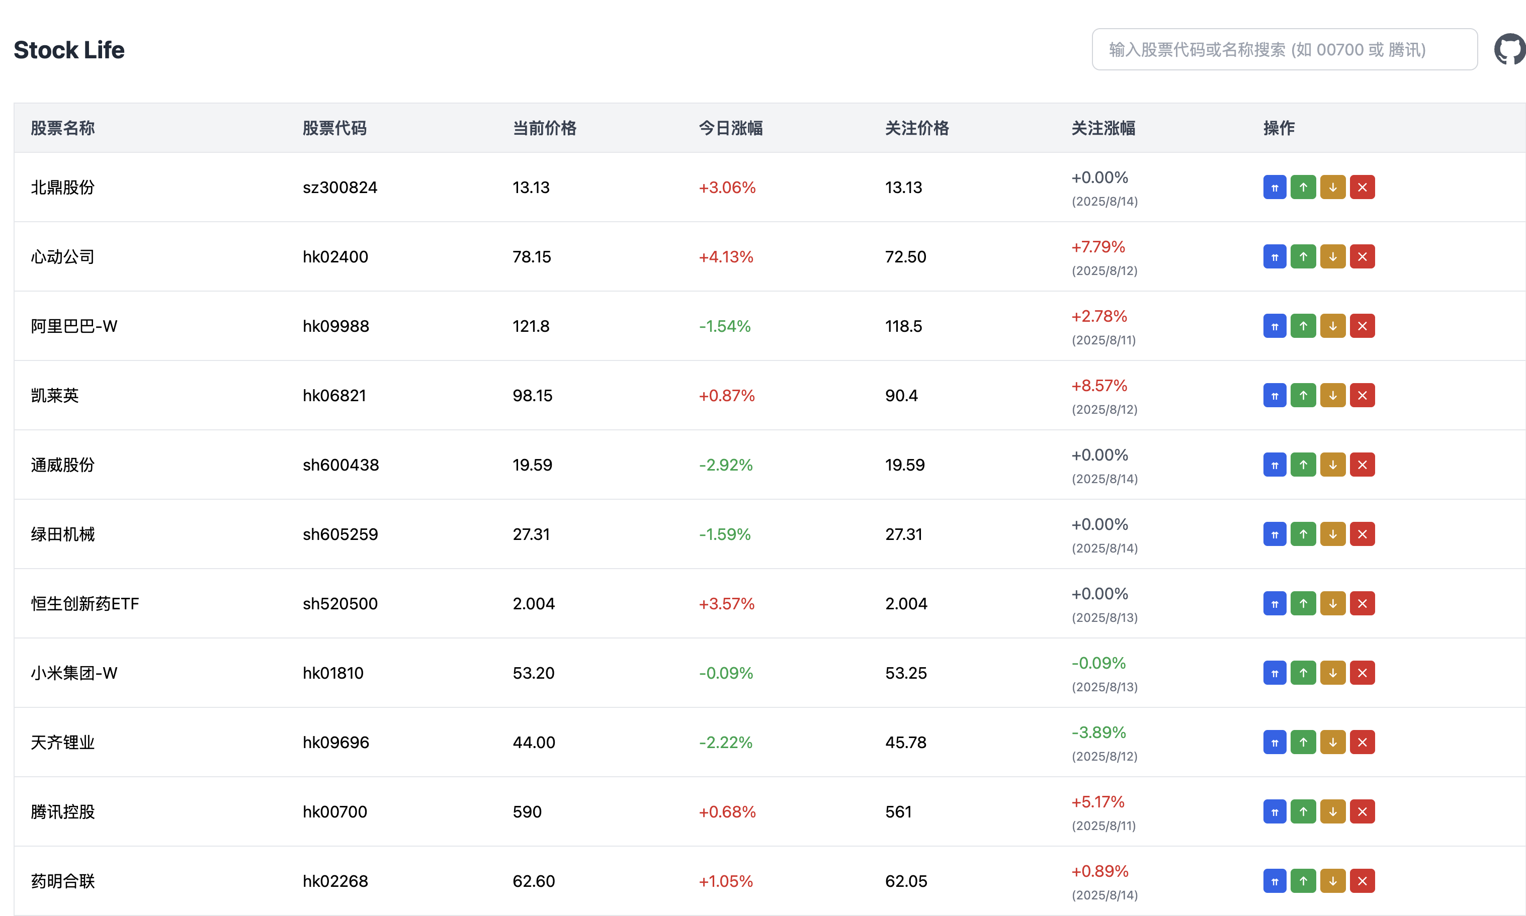Open the GitHub repository icon
The height and width of the screenshot is (916, 1526).
(x=1509, y=49)
